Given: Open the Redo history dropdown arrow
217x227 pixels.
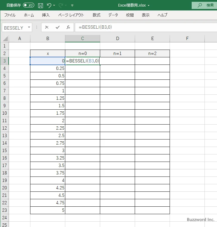Looking at the screenshot, I should (x=66, y=5).
